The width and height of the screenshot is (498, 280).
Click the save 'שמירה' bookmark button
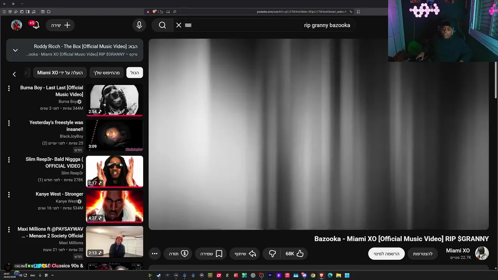tap(211, 254)
